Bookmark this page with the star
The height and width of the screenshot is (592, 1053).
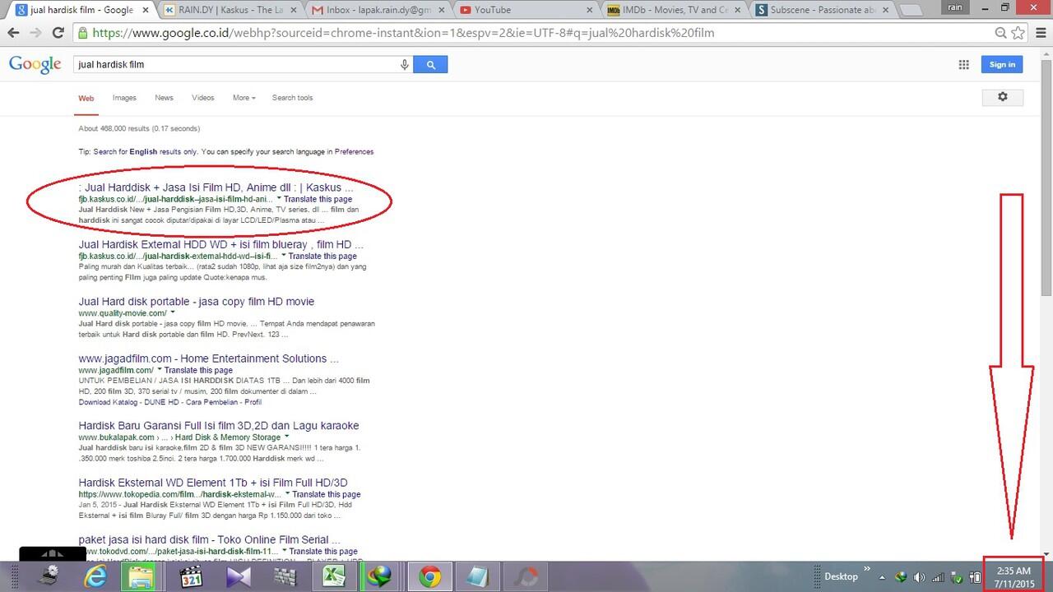click(1018, 33)
